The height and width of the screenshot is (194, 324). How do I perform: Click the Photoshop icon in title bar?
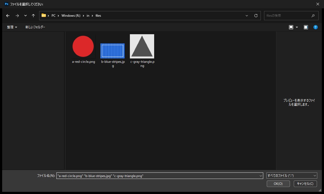(6, 4)
